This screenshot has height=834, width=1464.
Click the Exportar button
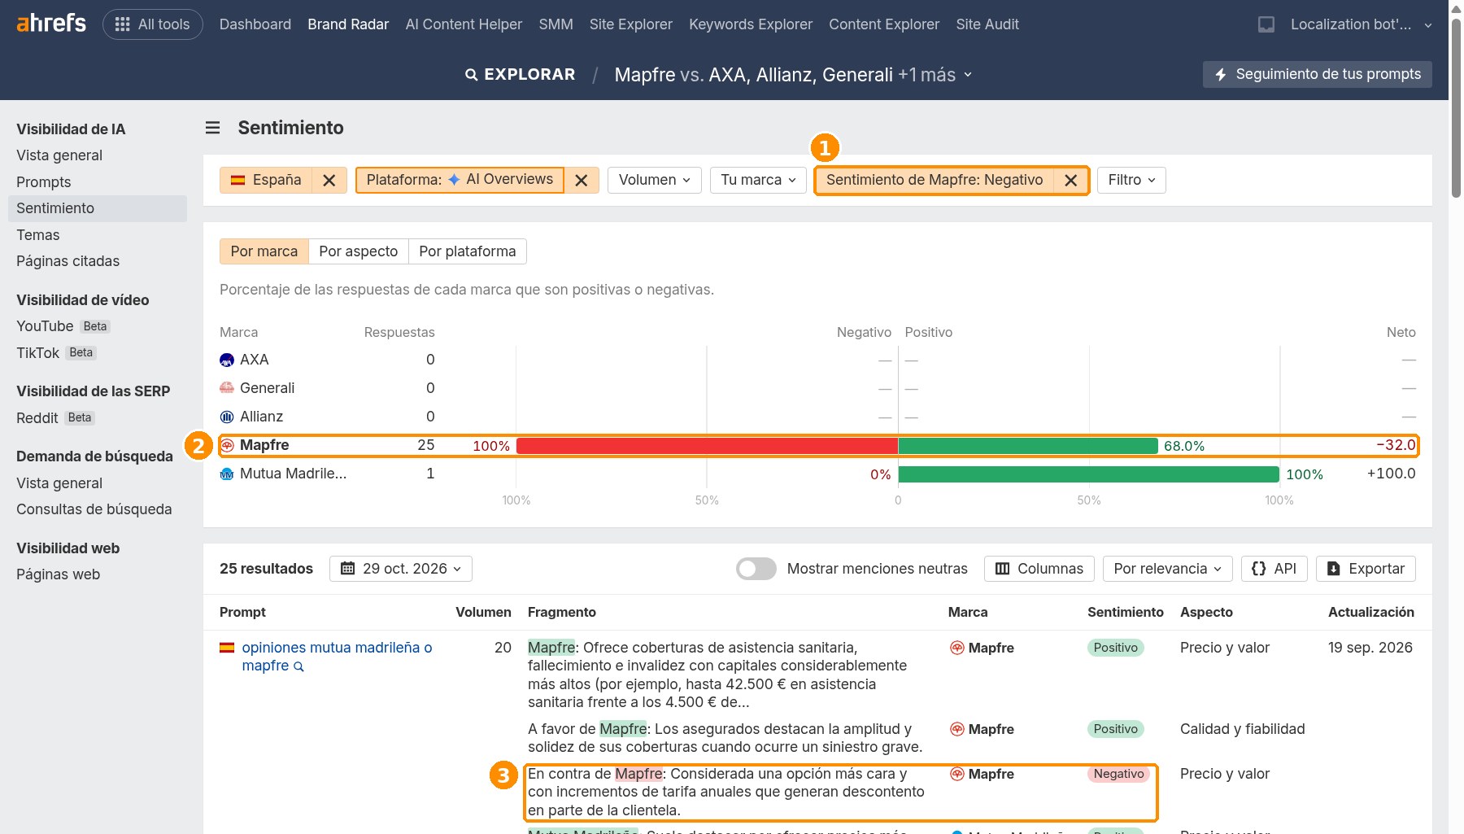click(1366, 569)
